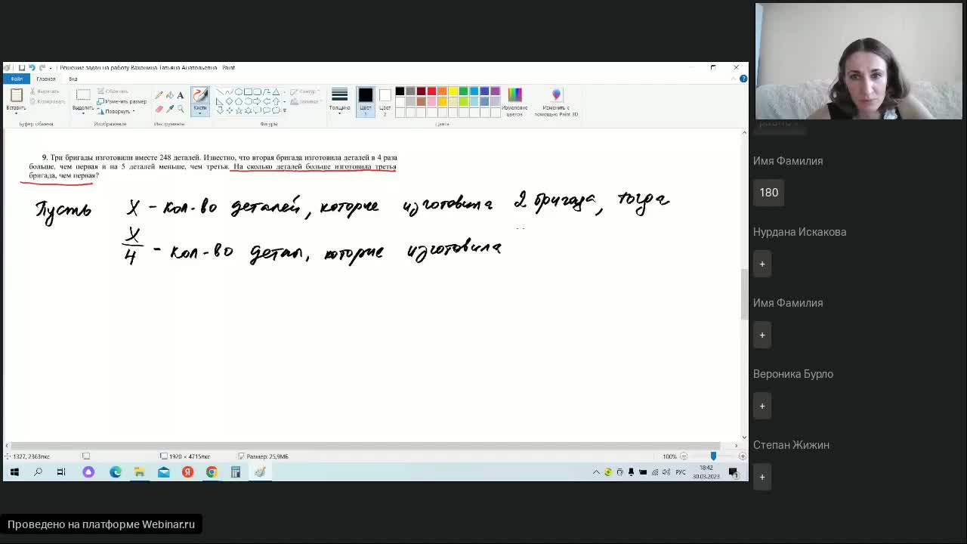
Task: Open File Explorer from taskbar
Action: coord(139,472)
